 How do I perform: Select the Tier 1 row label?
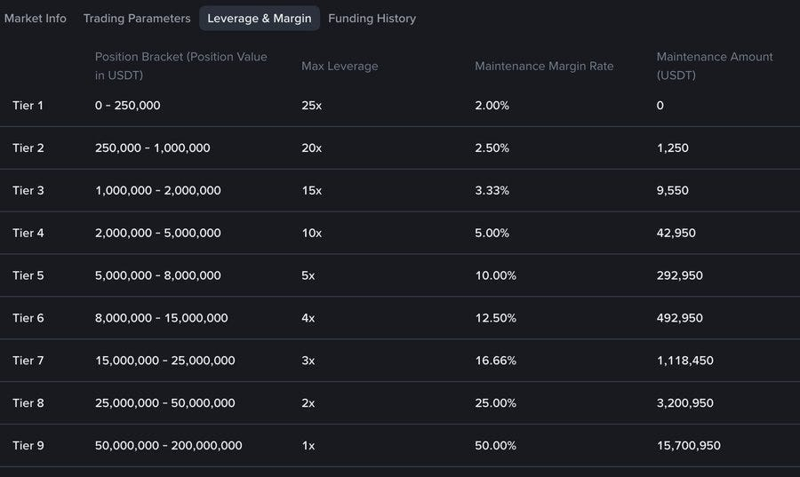click(x=28, y=106)
